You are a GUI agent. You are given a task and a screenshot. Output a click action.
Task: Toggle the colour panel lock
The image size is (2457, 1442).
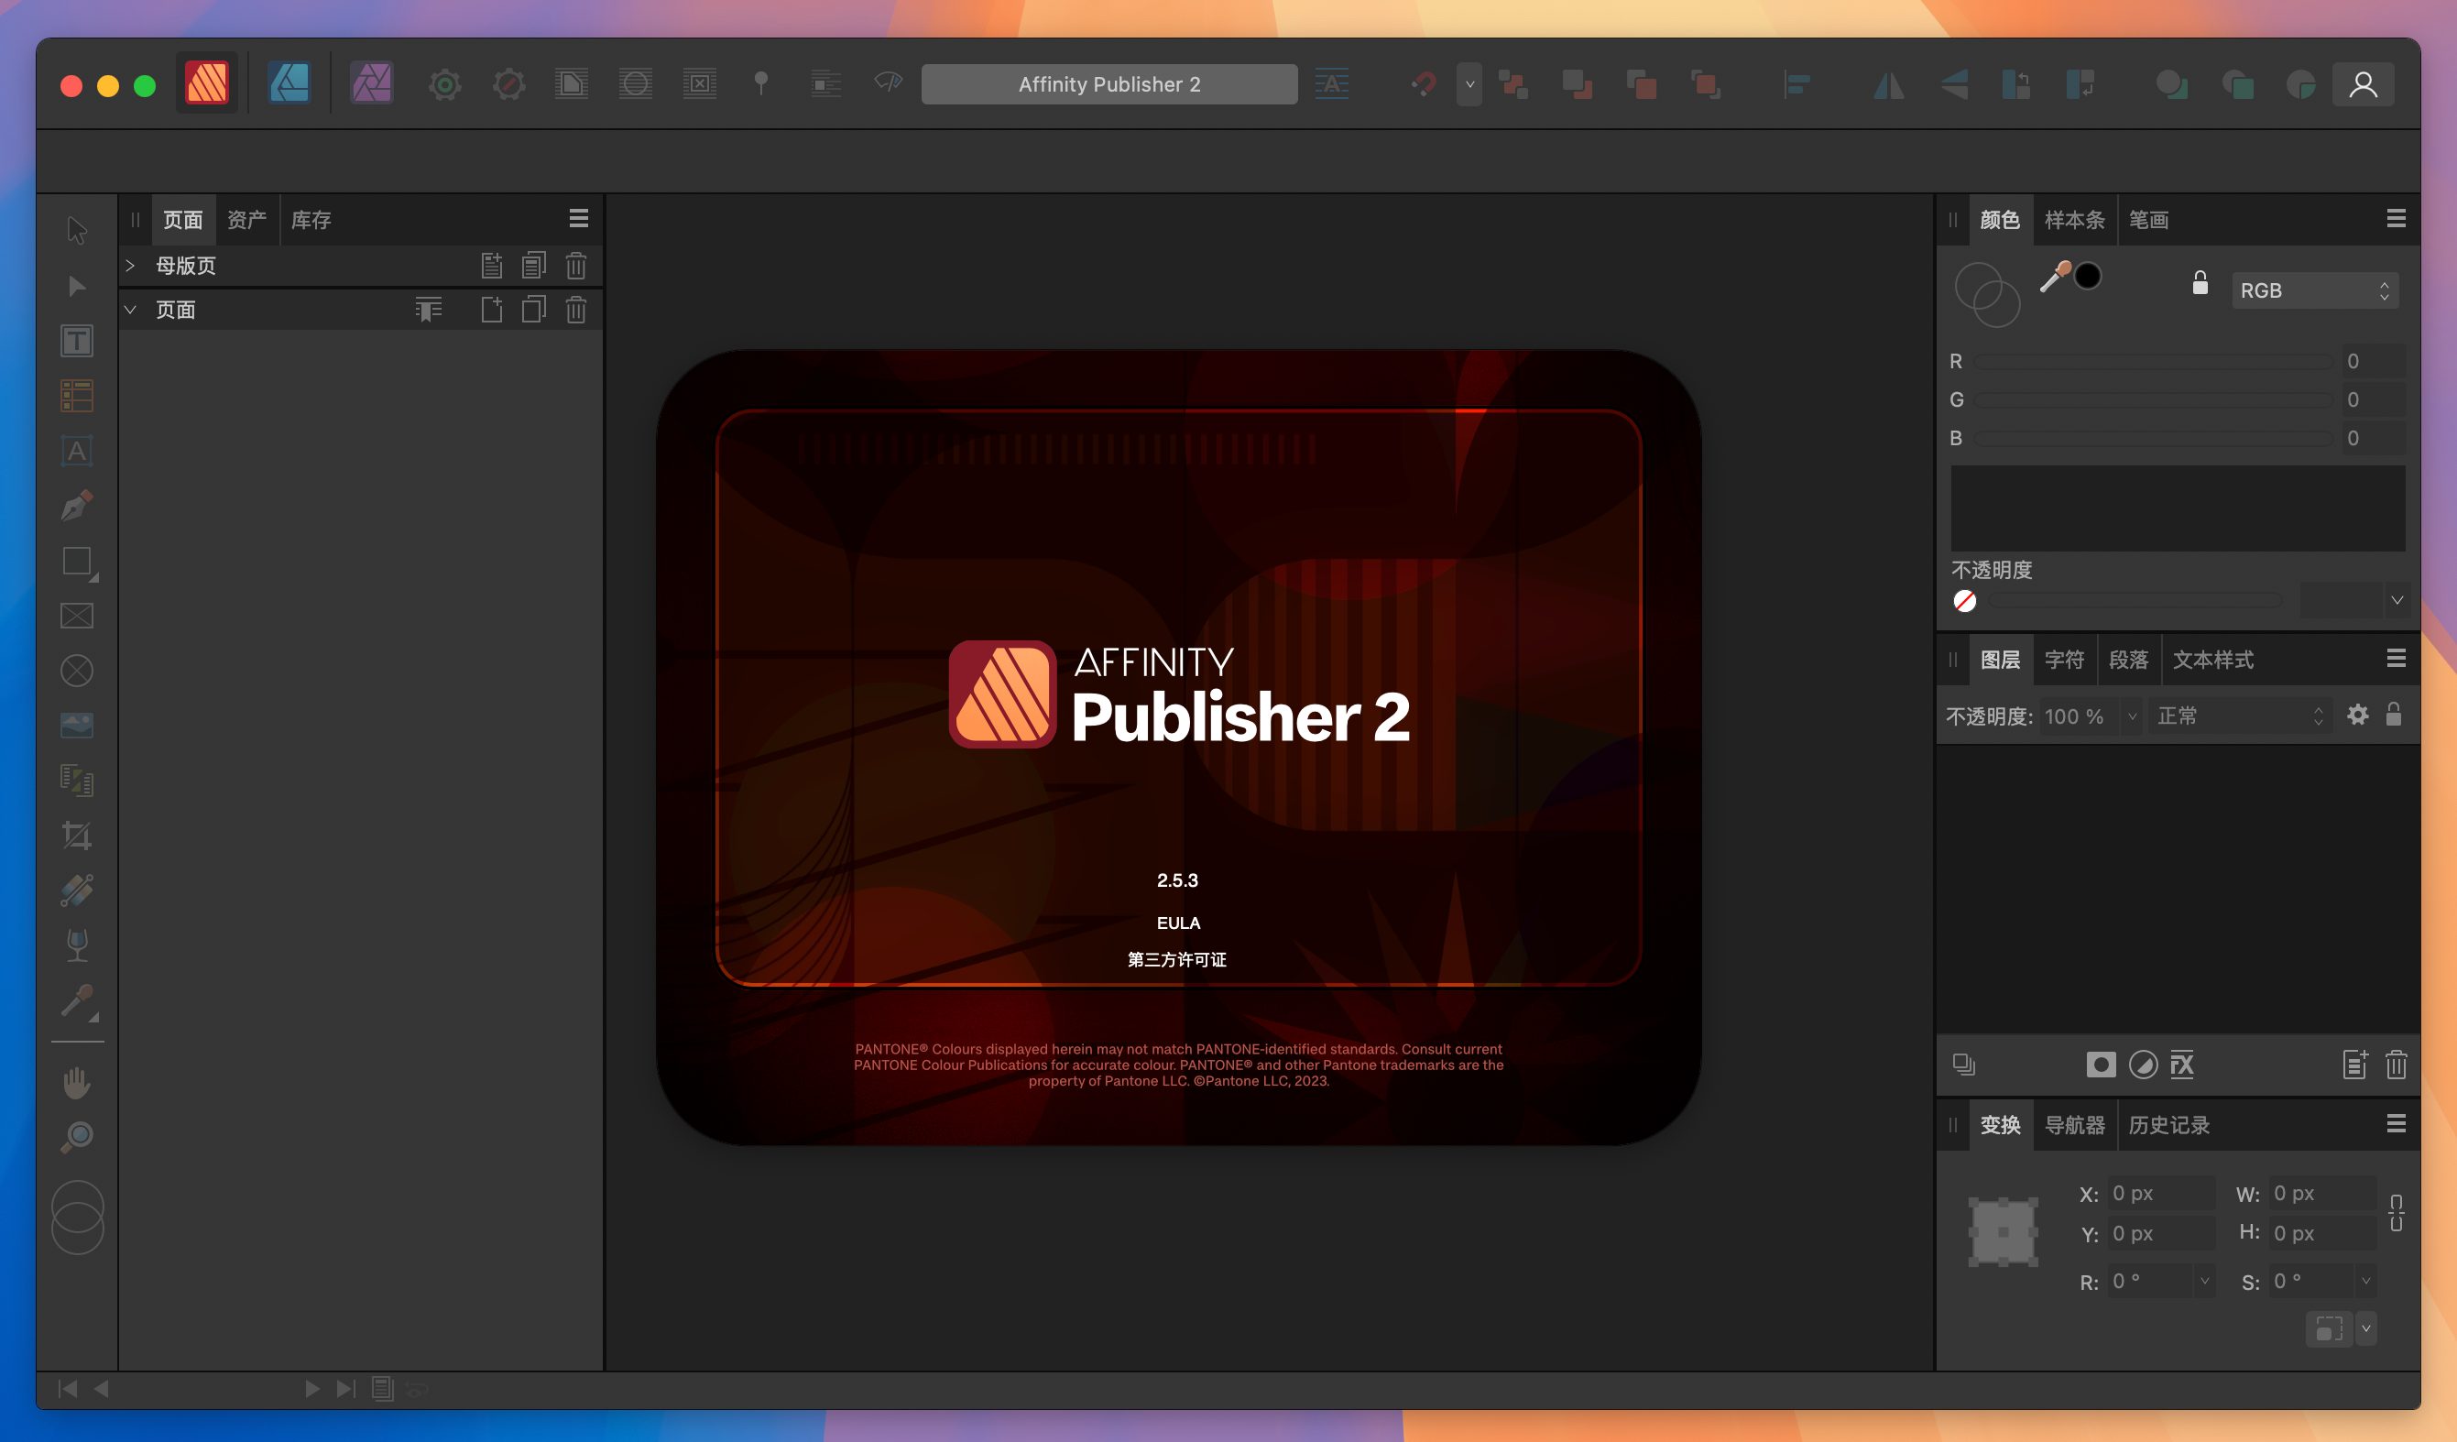tap(2200, 283)
